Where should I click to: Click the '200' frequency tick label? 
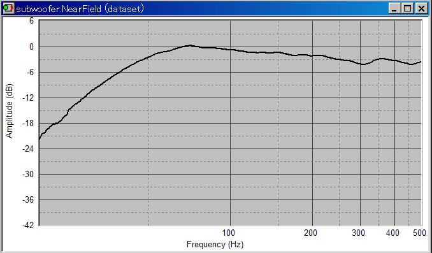pyautogui.click(x=310, y=233)
